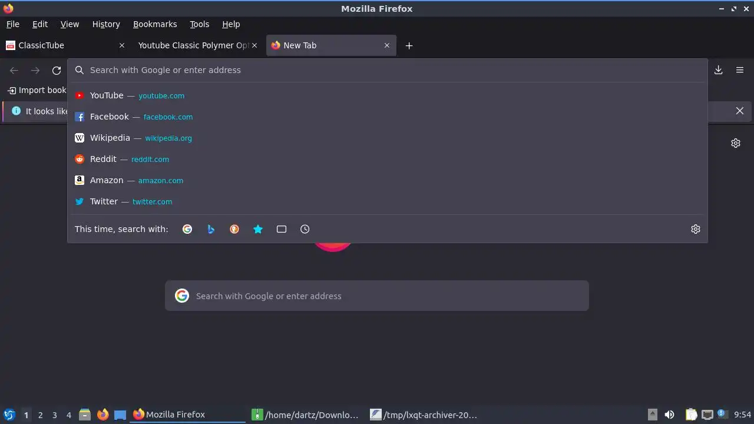Screen dimensions: 754x424
Task: Select the New Tab tab
Action: pyautogui.click(x=331, y=45)
